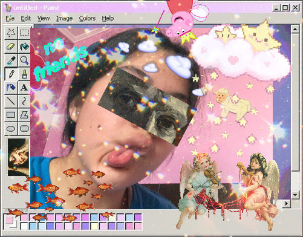
Task: Select the Ellipse shape tool
Action: [x=11, y=129]
